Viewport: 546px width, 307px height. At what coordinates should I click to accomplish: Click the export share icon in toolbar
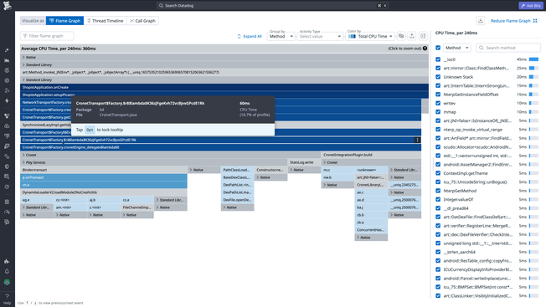coord(412,36)
